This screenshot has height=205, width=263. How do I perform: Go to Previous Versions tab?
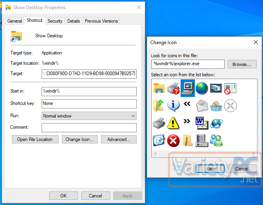click(x=101, y=21)
